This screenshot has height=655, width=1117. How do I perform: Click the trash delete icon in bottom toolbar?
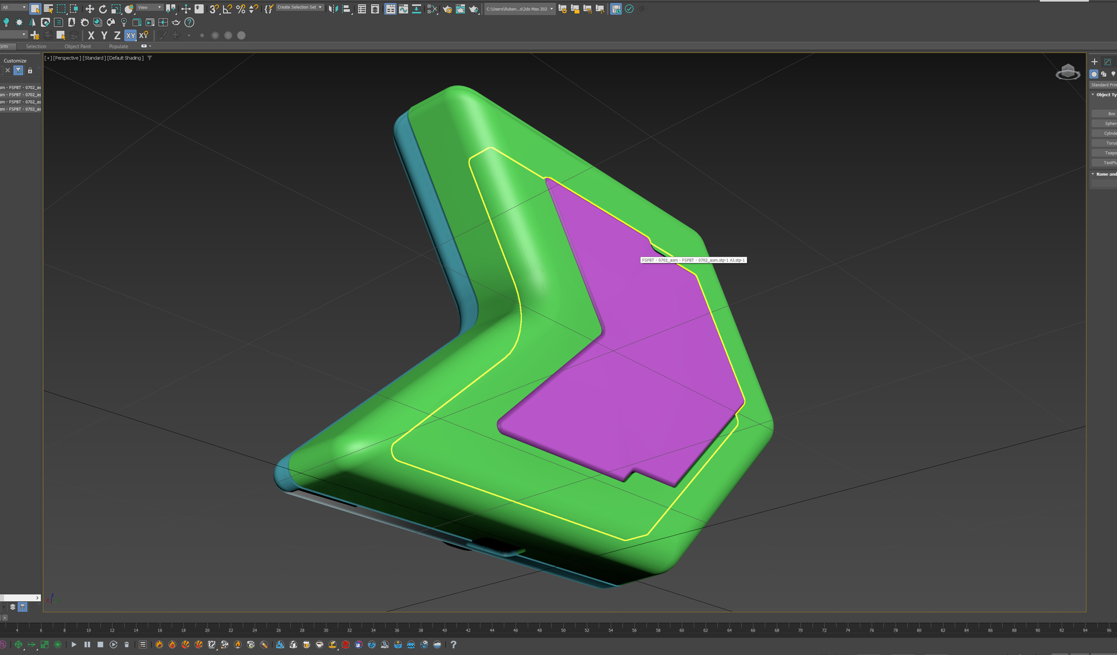126,645
